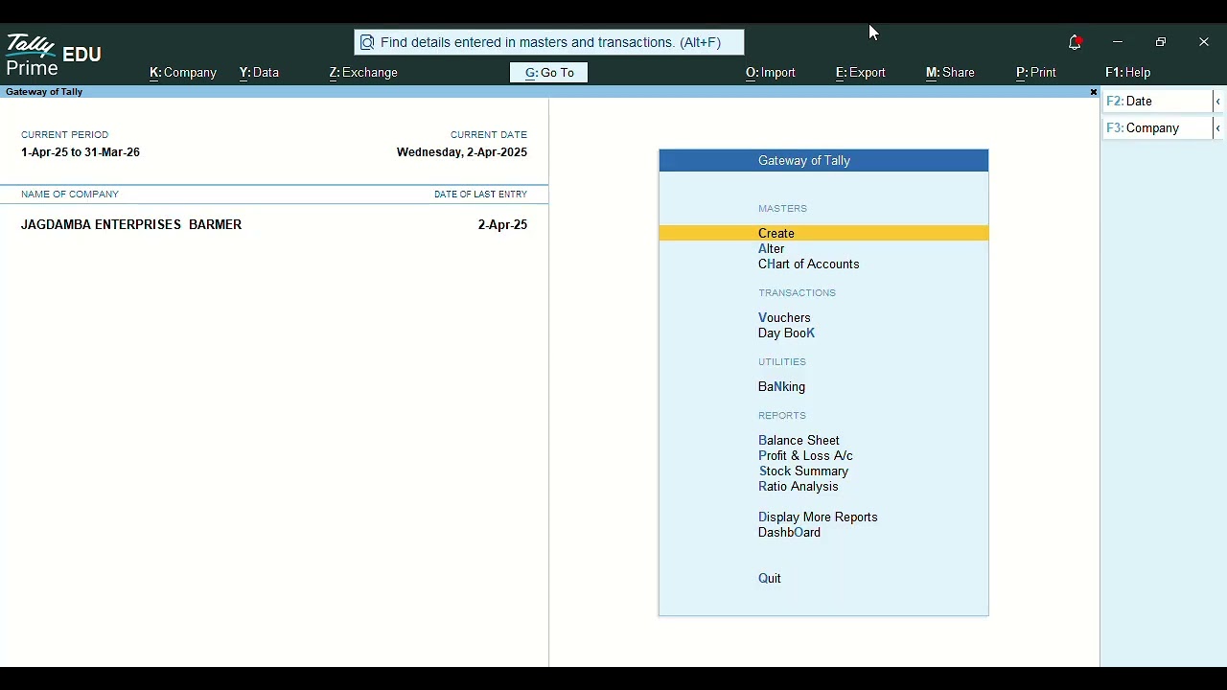1227x690 pixels.
Task: Open the Stock Summary report
Action: pos(804,471)
